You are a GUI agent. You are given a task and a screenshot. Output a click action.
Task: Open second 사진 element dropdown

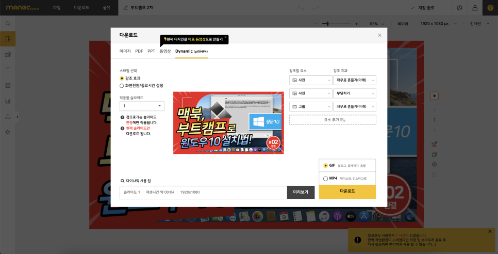pyautogui.click(x=311, y=93)
